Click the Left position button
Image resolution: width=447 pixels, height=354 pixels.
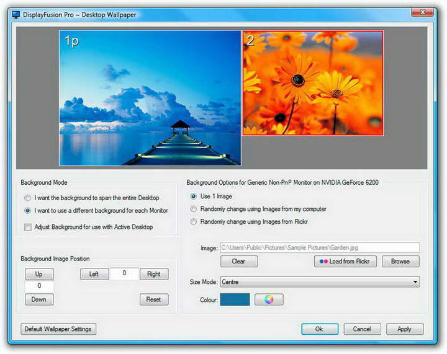94,274
